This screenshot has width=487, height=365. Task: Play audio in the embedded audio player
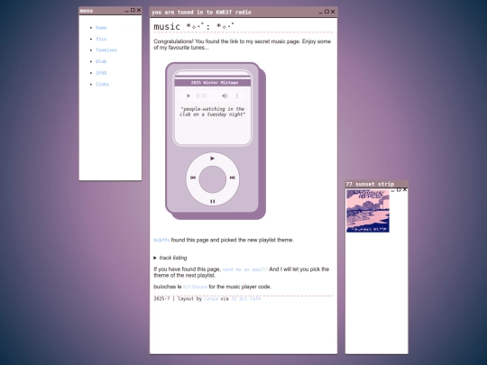tap(188, 96)
